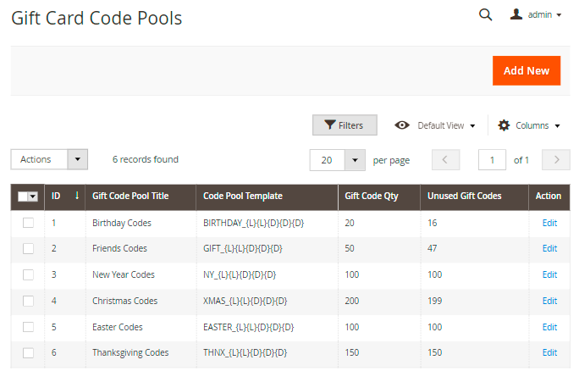
Task: Open the Filters panel
Action: (x=345, y=125)
